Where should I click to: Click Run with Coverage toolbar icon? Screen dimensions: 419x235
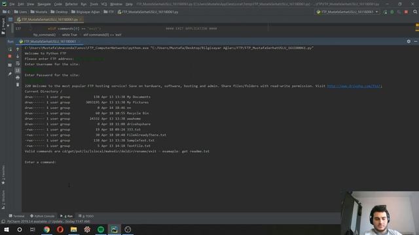click(x=399, y=12)
